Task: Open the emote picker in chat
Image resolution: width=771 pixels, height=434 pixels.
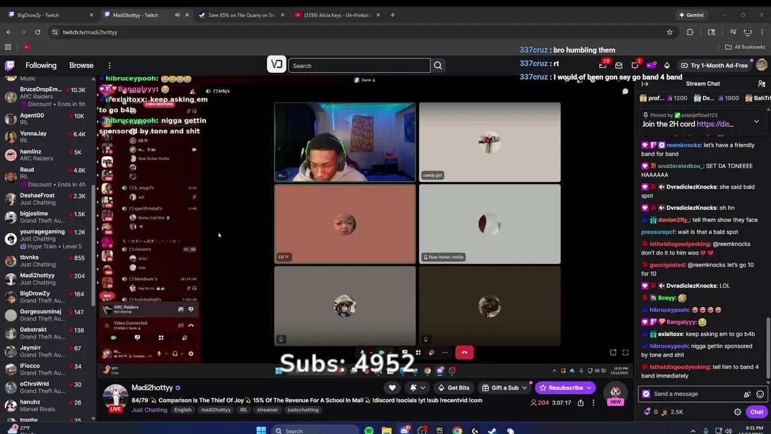Action: (x=760, y=394)
